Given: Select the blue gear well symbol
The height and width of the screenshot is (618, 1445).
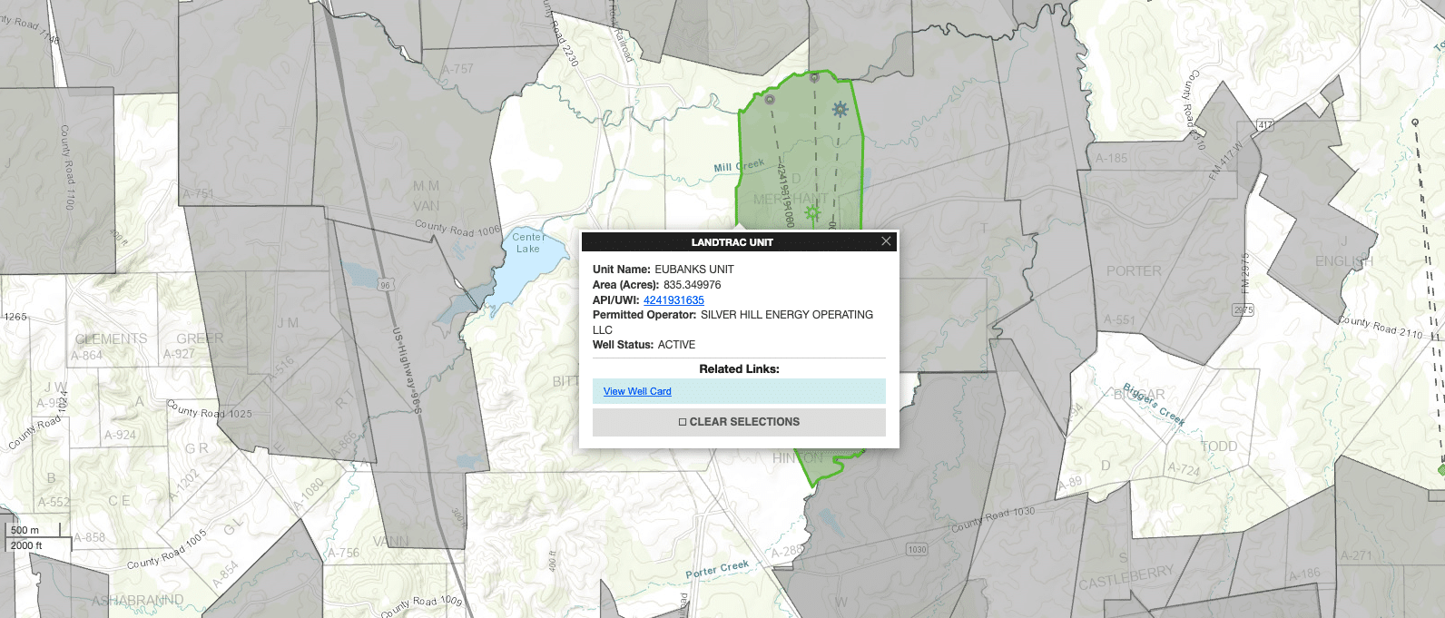Looking at the screenshot, I should (840, 109).
